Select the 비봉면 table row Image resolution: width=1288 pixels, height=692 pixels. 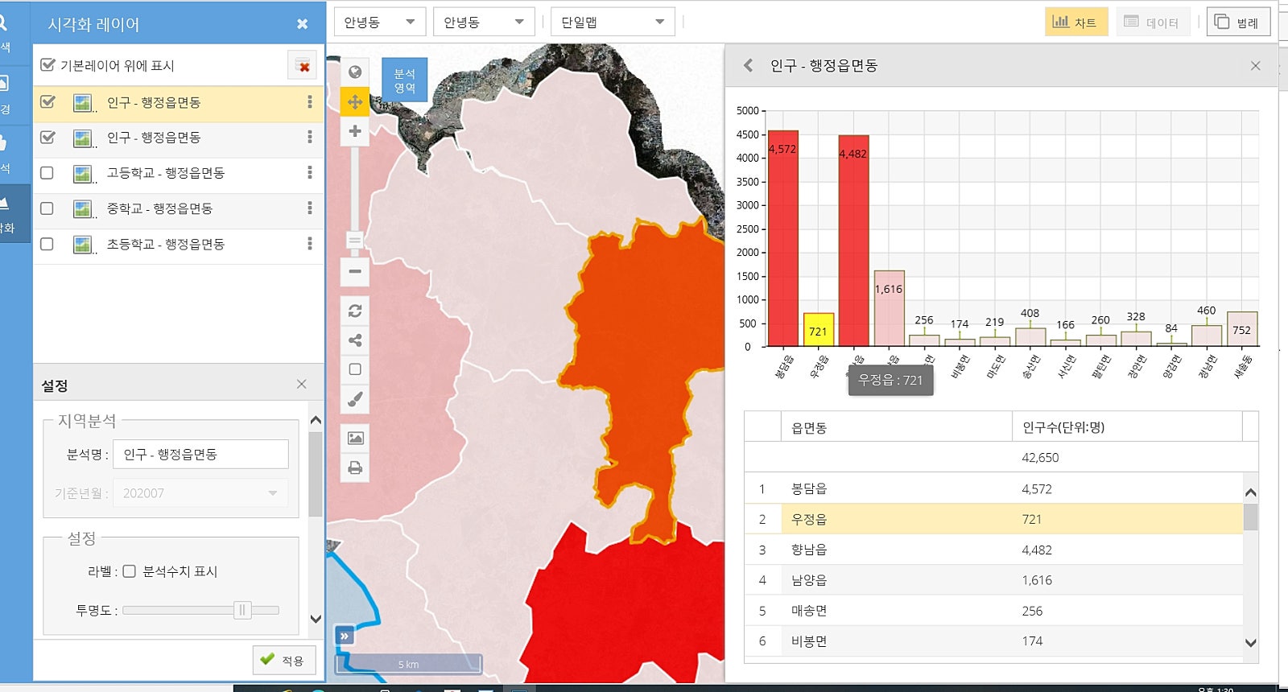994,641
